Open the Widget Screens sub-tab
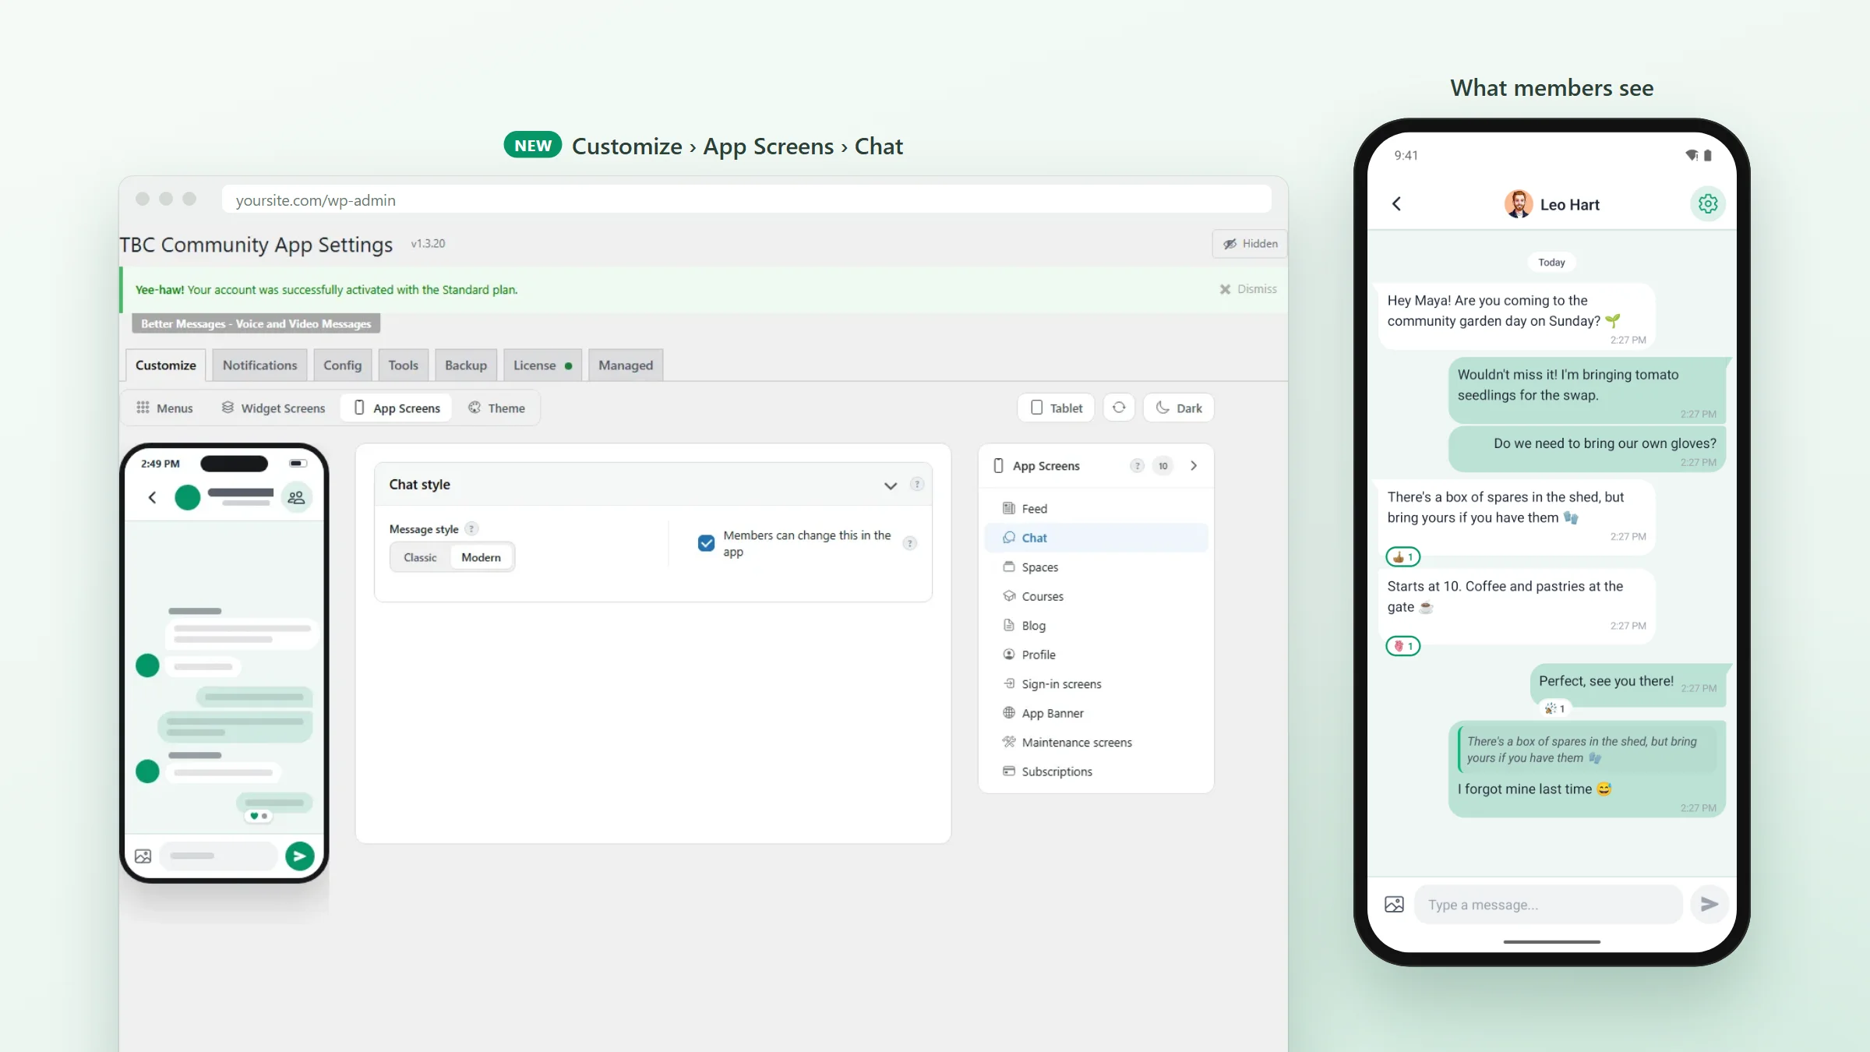 click(x=273, y=408)
